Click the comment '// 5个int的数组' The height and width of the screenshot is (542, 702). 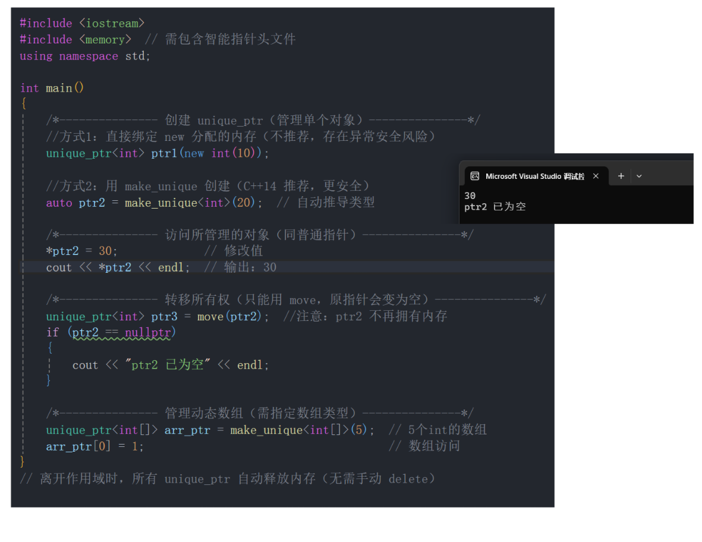(438, 430)
